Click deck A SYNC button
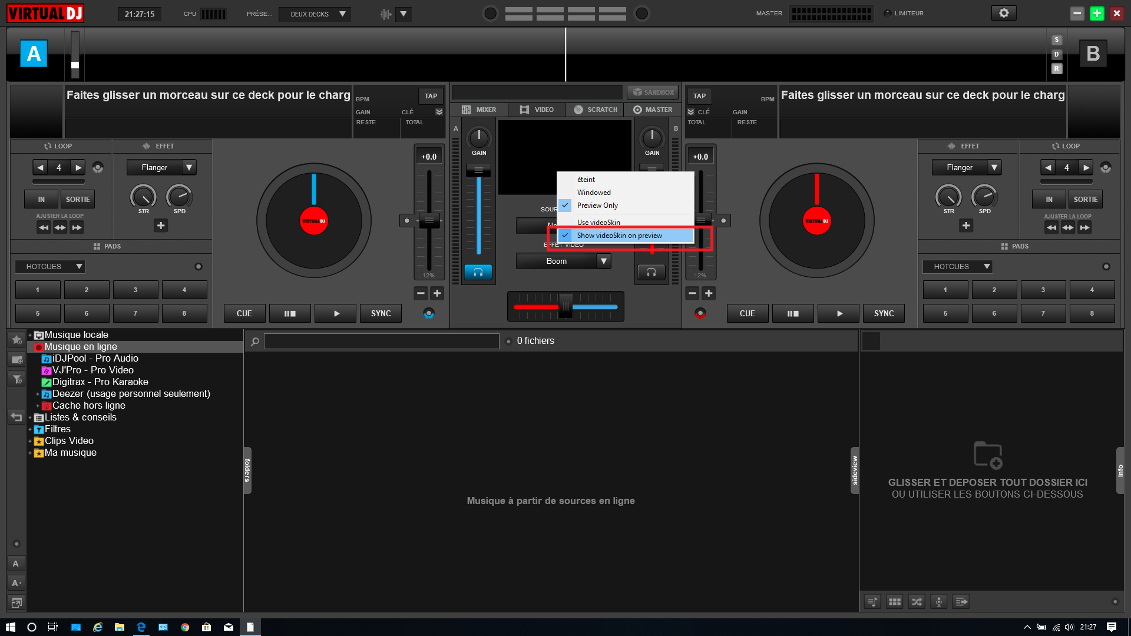1131x636 pixels. click(381, 313)
